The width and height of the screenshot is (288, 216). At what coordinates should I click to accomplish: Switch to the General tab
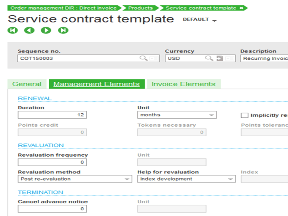pos(27,84)
